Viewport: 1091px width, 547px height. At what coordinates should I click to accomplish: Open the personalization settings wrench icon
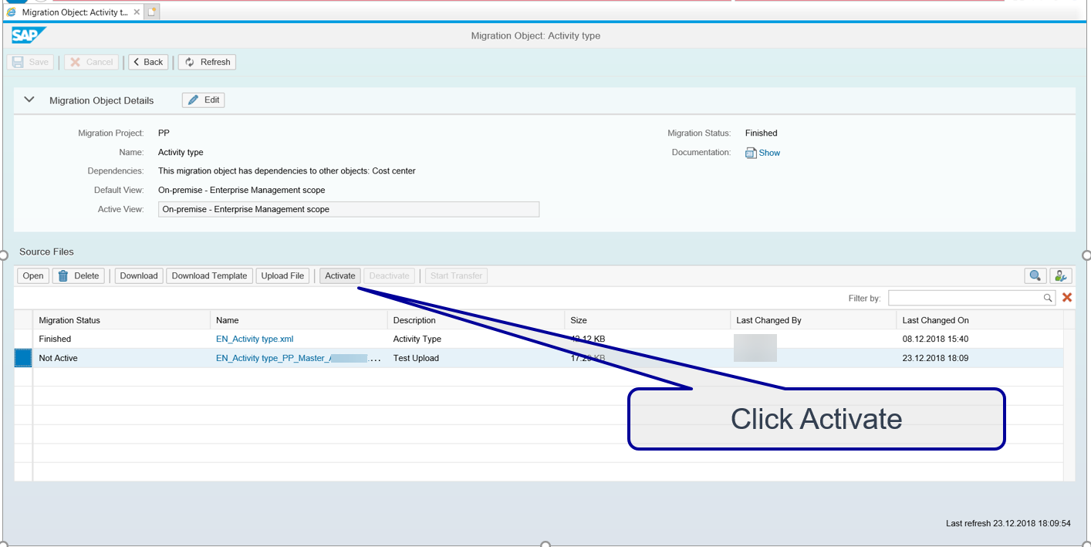[1060, 275]
